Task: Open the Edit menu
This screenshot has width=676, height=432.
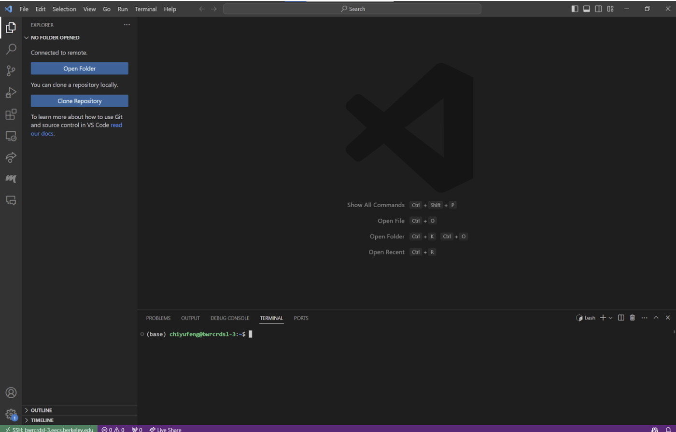Action: coord(41,9)
